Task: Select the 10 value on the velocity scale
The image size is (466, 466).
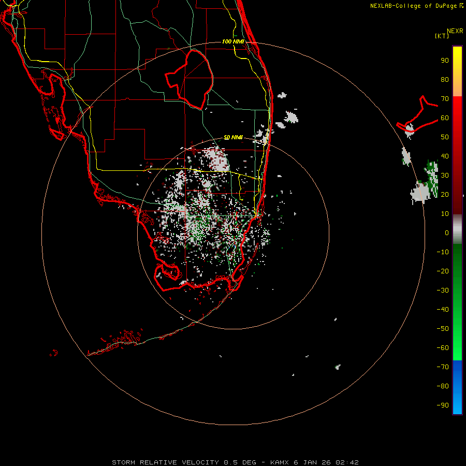Action: point(445,214)
